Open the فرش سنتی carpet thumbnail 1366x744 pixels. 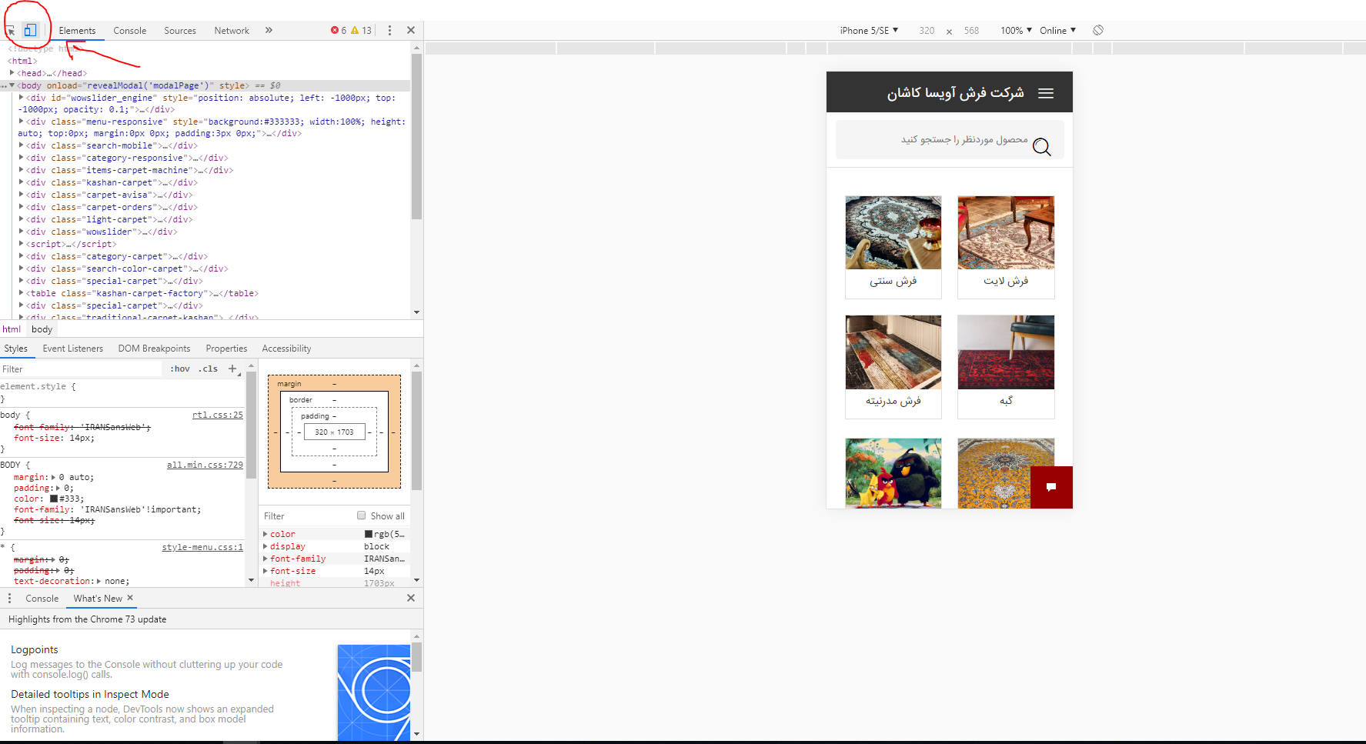[893, 232]
